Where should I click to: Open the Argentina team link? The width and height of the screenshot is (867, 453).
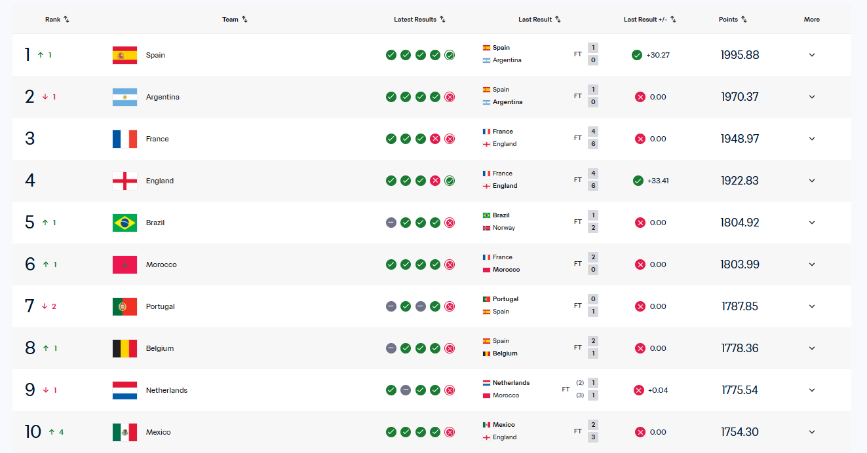[x=163, y=97]
